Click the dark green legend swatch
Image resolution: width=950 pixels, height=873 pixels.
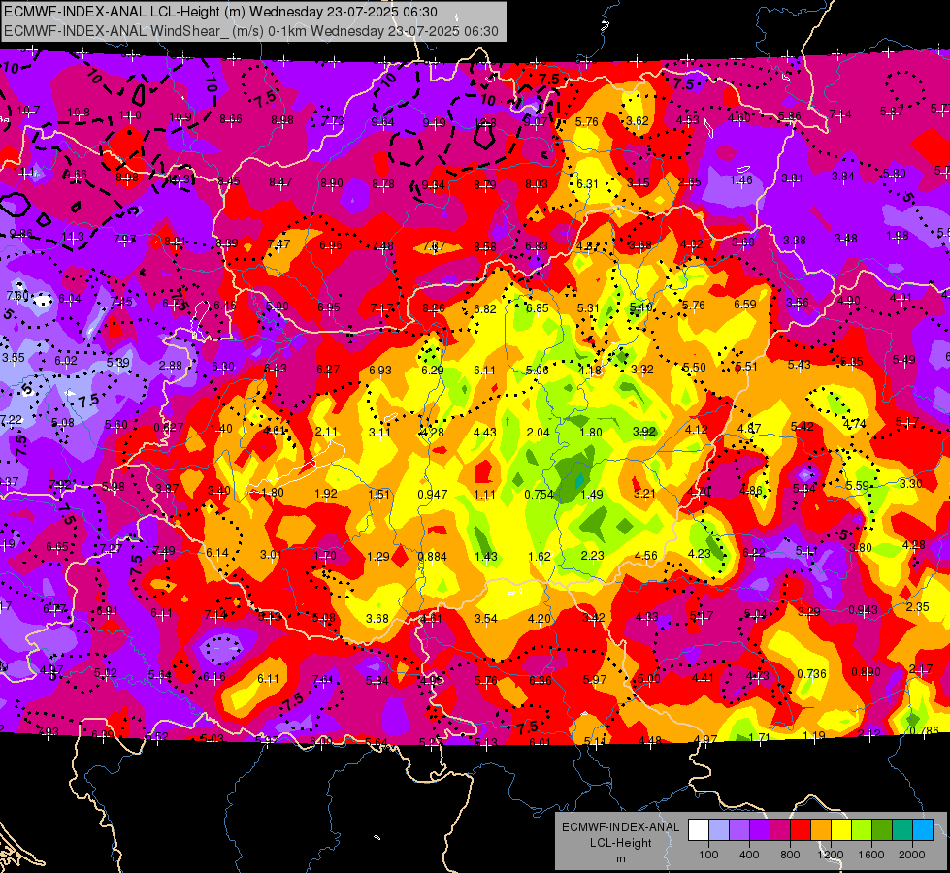point(882,829)
